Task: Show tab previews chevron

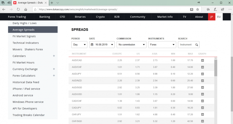Action: coord(58,3)
